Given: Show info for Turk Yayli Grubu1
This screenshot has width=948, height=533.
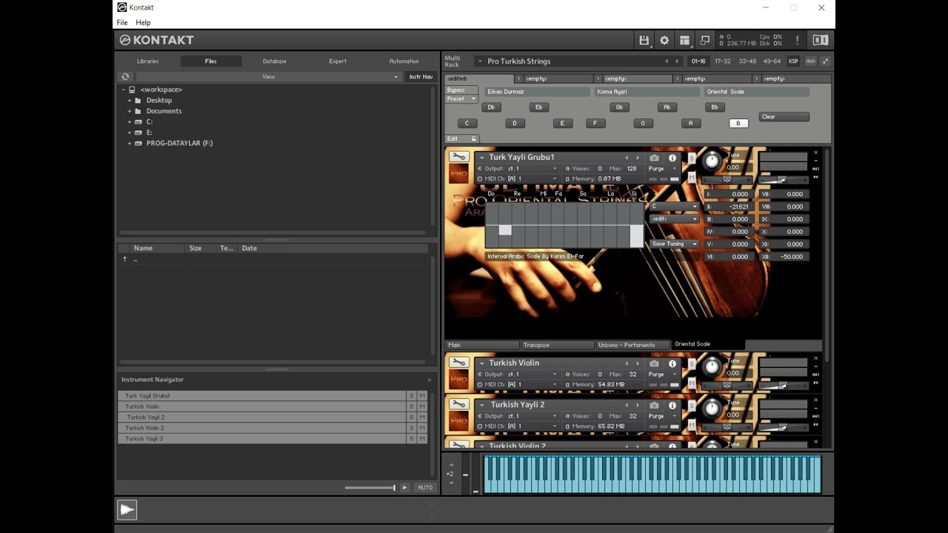Looking at the screenshot, I should [x=672, y=158].
